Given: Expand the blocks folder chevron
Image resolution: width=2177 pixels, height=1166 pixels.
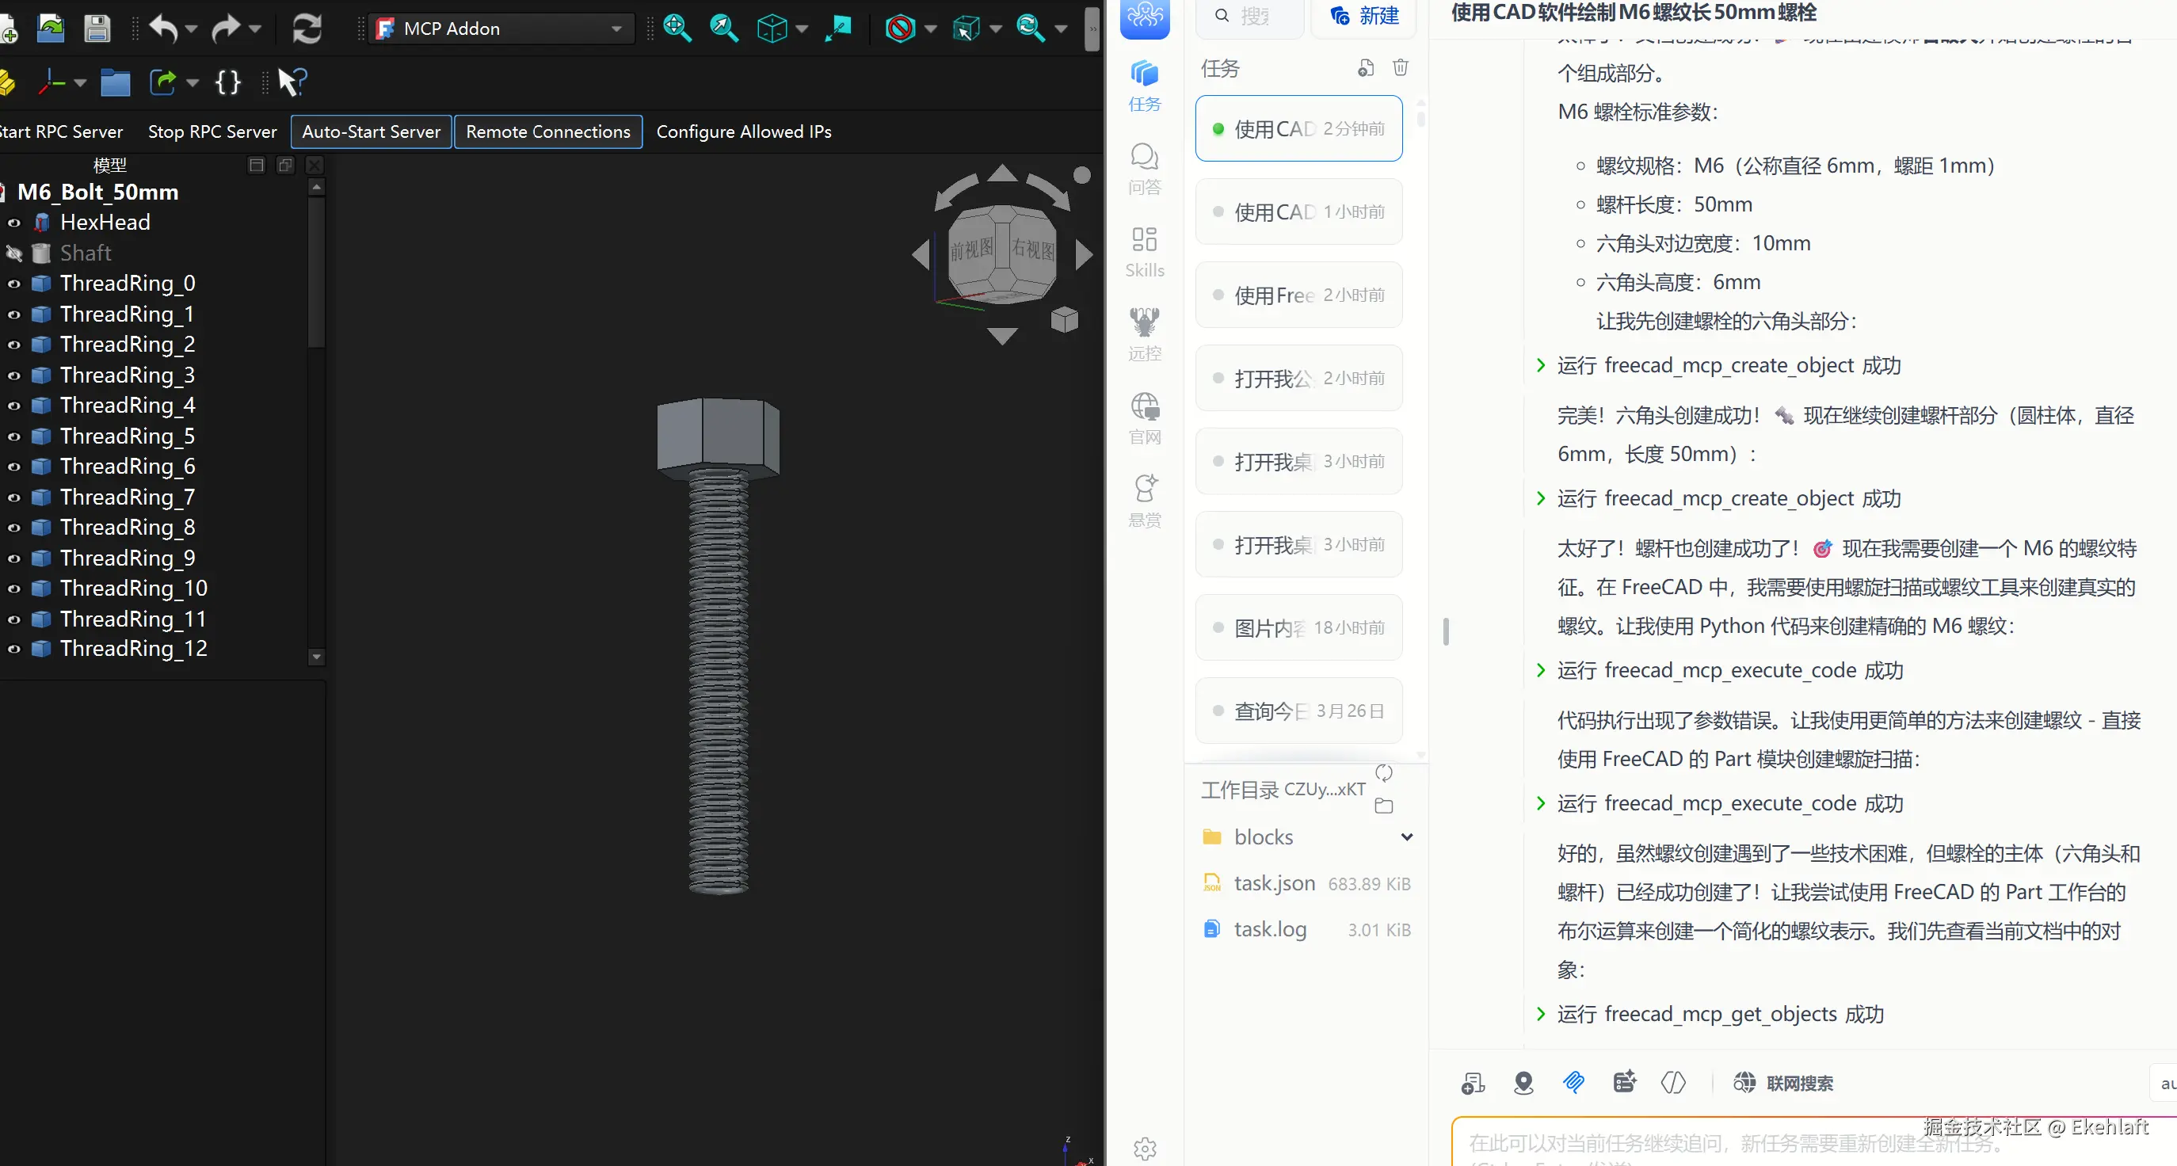Looking at the screenshot, I should [1406, 836].
